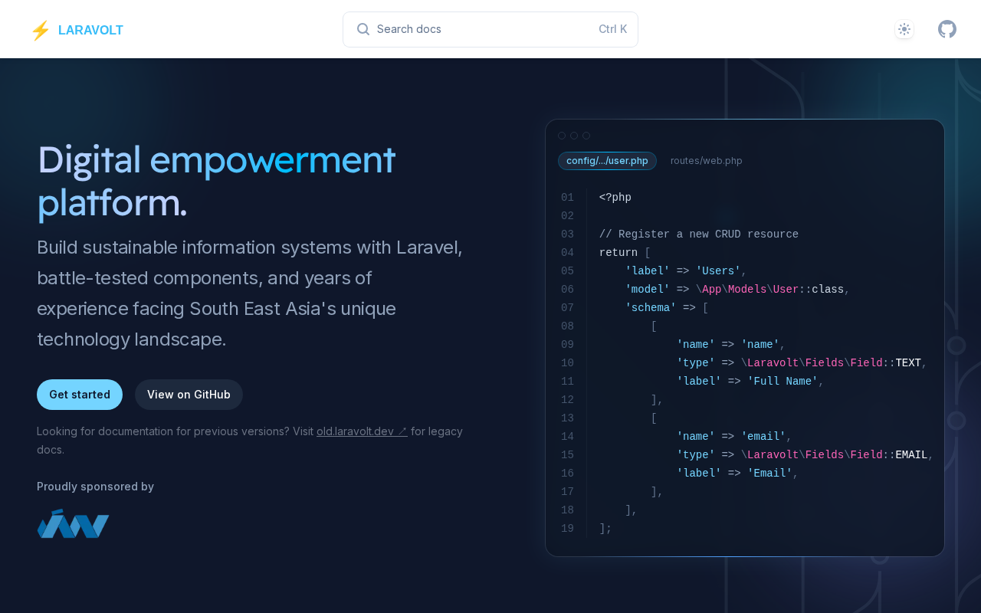Click the Field::EMAIL type code line

805,455
